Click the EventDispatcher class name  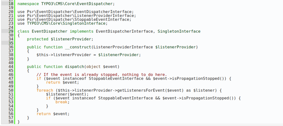click(49, 31)
